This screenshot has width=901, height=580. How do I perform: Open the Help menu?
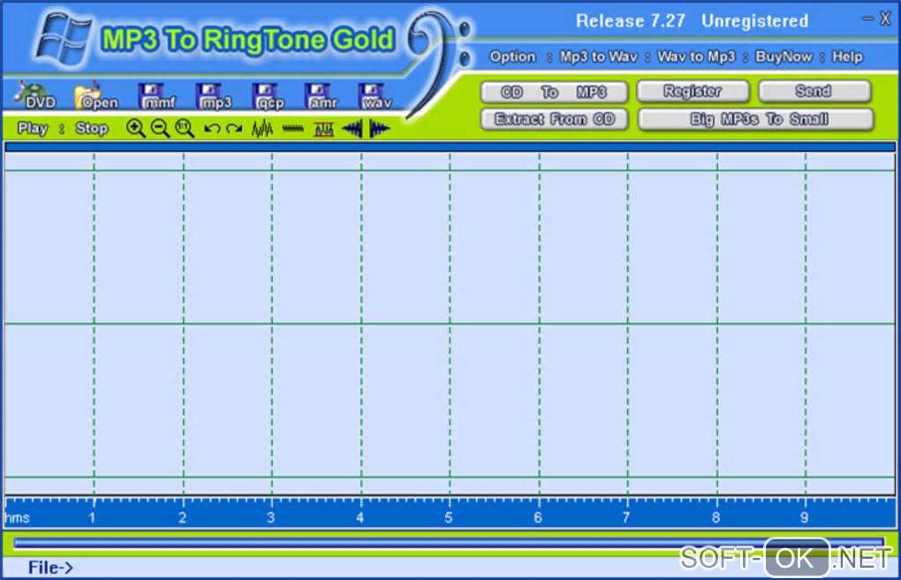848,56
